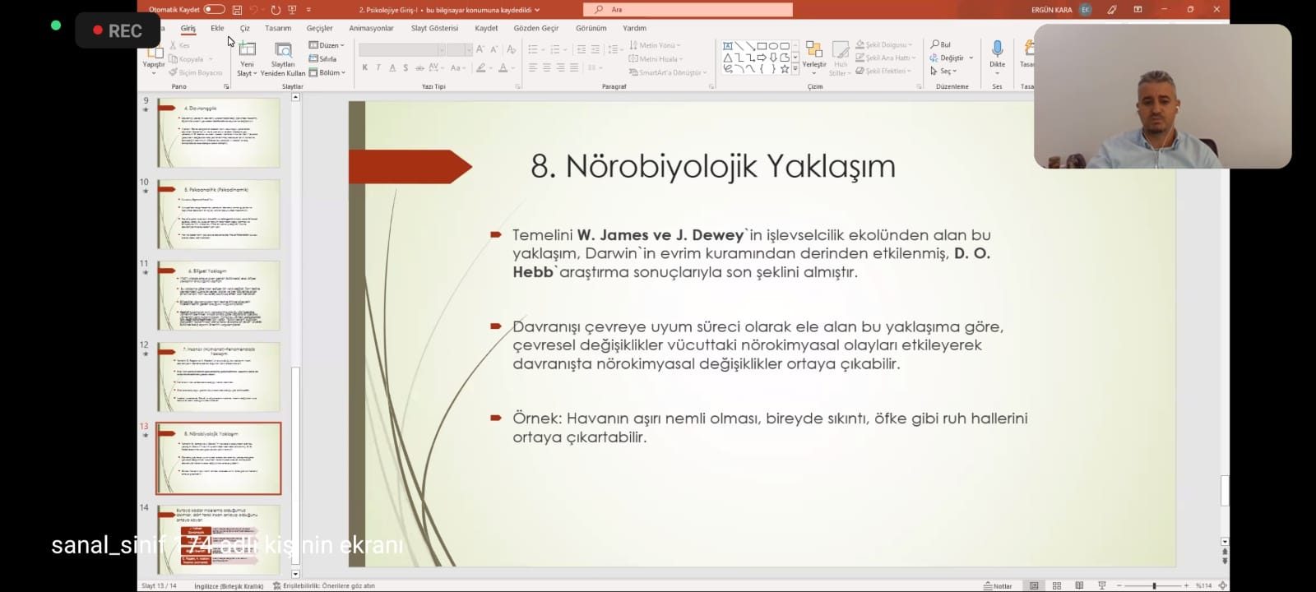Click the bullets list icon
Image resolution: width=1316 pixels, height=592 pixels.
(x=532, y=49)
